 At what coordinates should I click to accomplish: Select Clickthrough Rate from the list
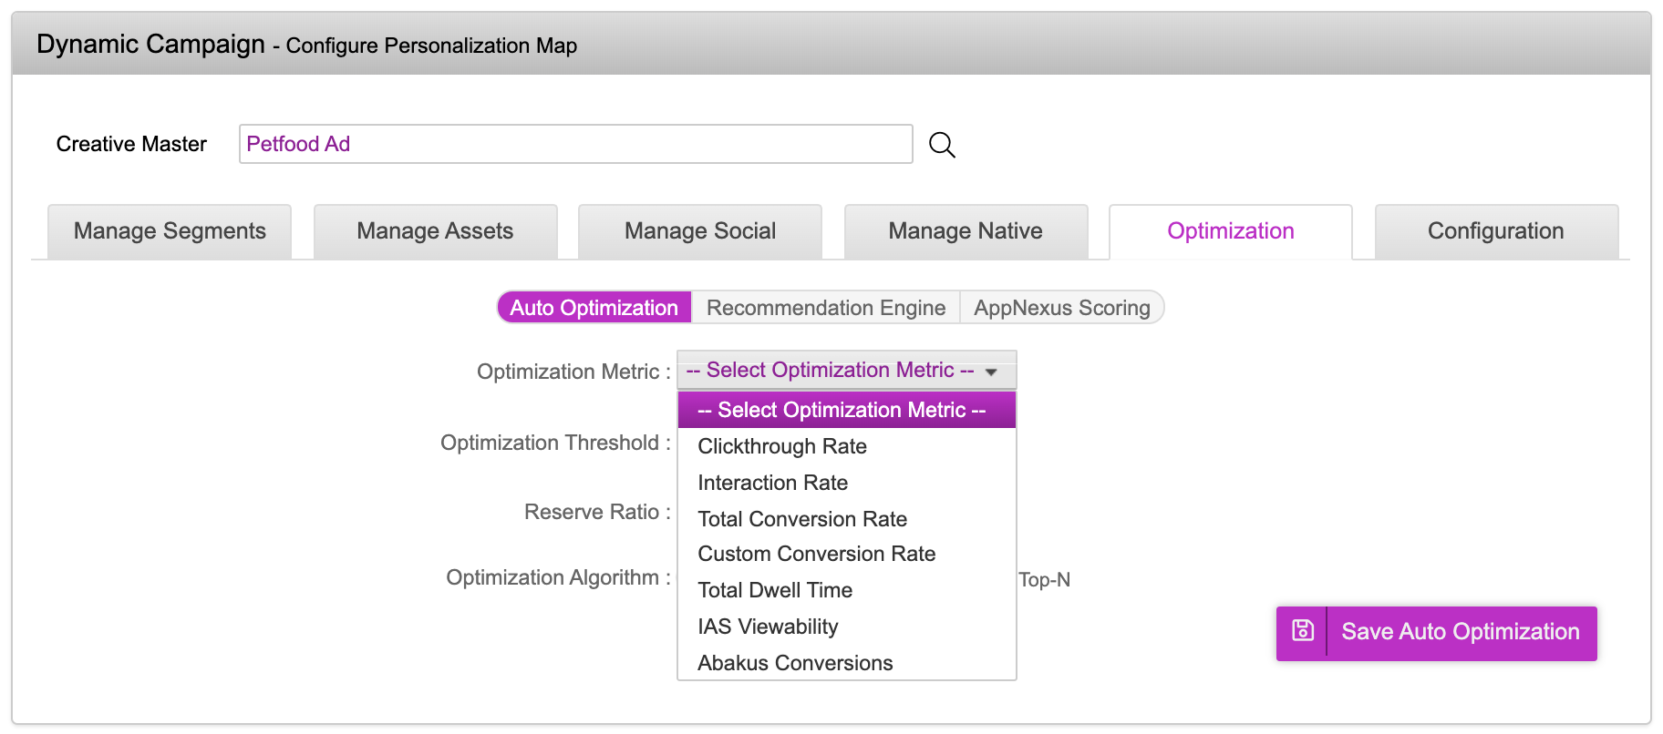[782, 446]
